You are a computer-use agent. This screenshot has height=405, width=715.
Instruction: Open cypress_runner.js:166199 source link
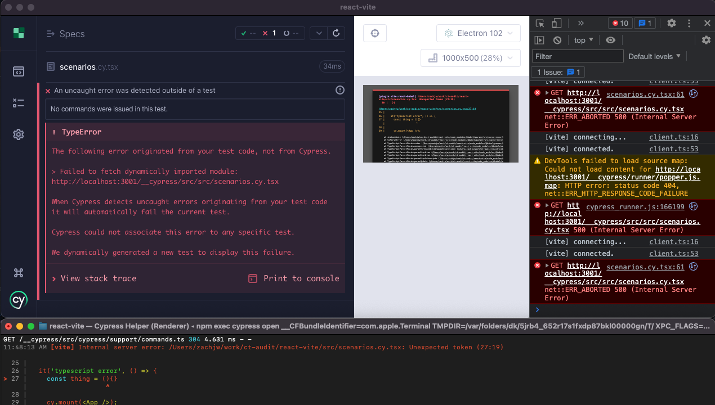635,207
